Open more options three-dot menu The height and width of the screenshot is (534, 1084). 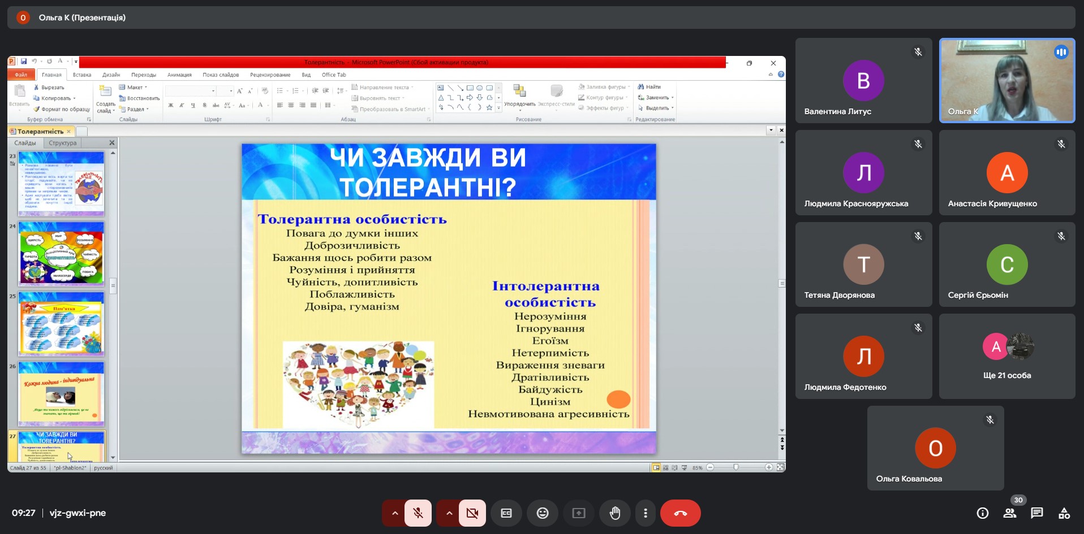click(x=646, y=513)
